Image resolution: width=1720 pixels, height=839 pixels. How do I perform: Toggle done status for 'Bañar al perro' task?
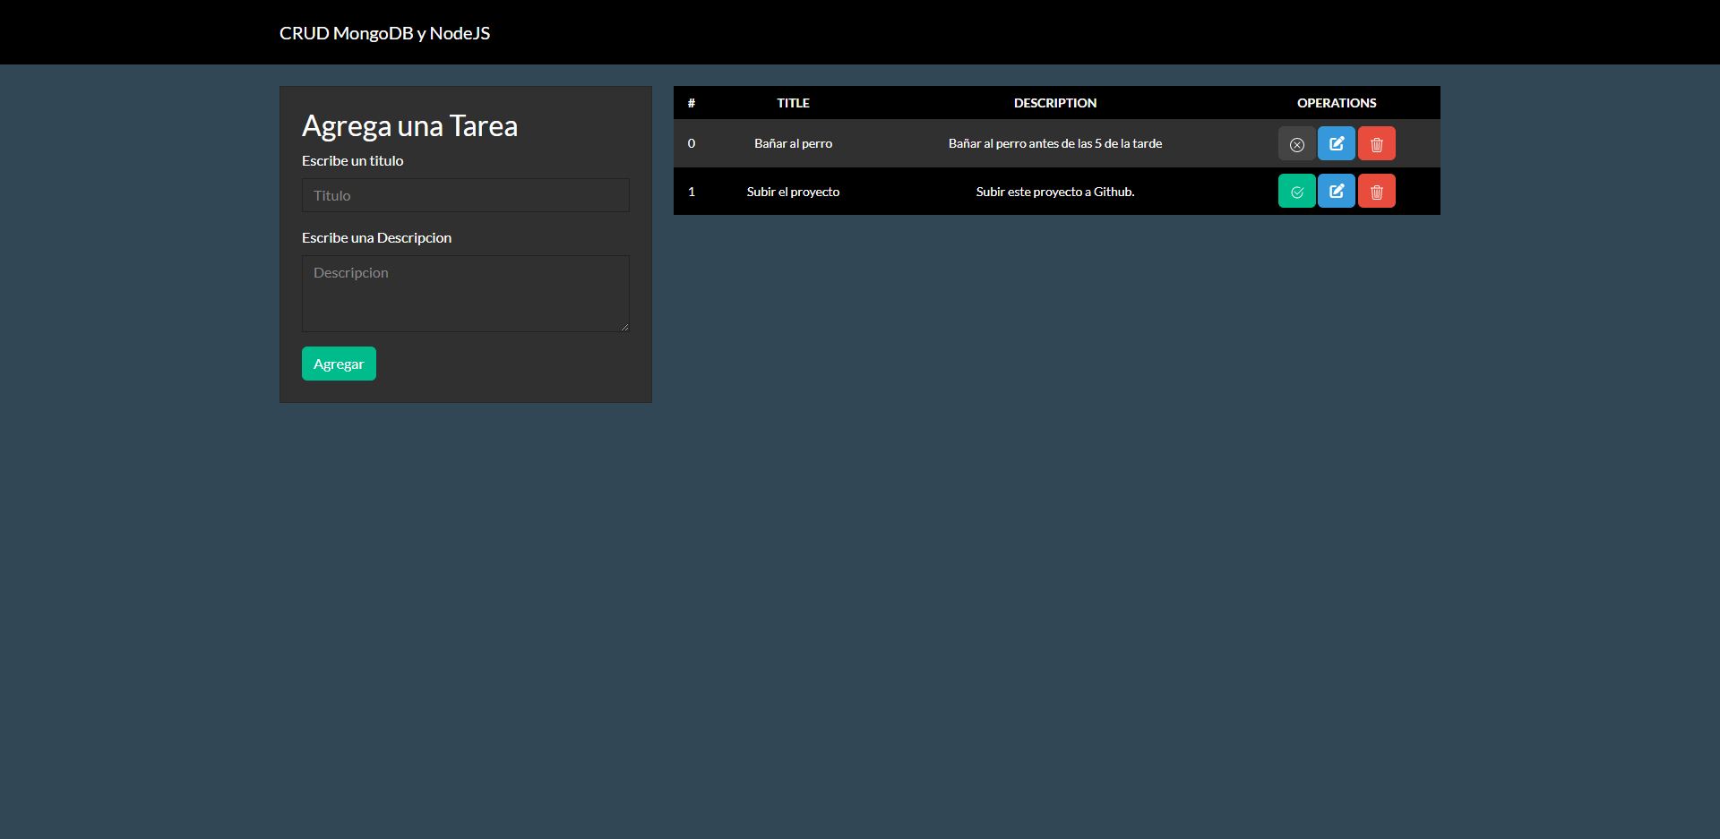[x=1296, y=143]
